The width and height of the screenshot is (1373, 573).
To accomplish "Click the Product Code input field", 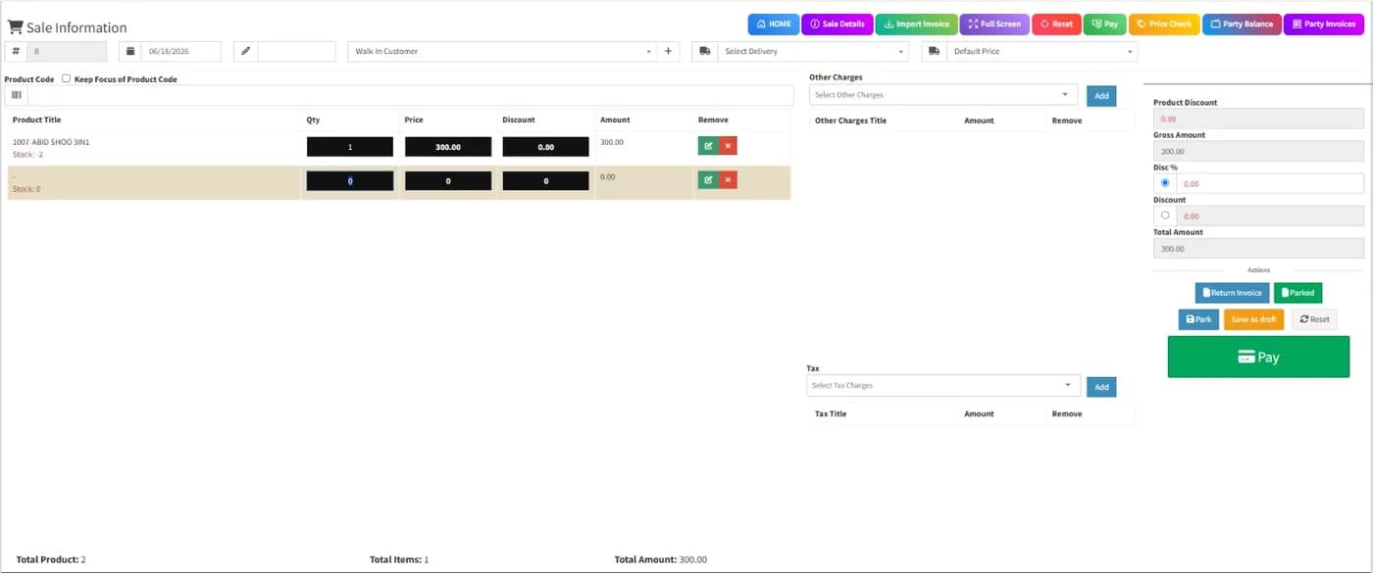I will (410, 95).
